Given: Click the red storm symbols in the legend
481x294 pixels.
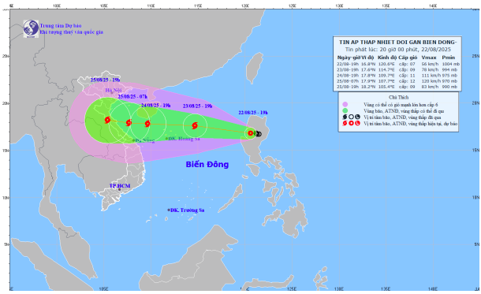Looking at the screenshot, I should click(x=351, y=124).
